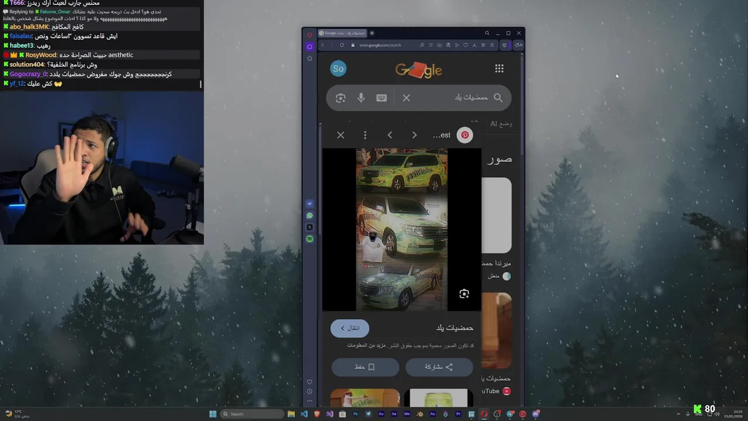
Task: Open the مزيد من المعلومات link
Action: [366, 346]
